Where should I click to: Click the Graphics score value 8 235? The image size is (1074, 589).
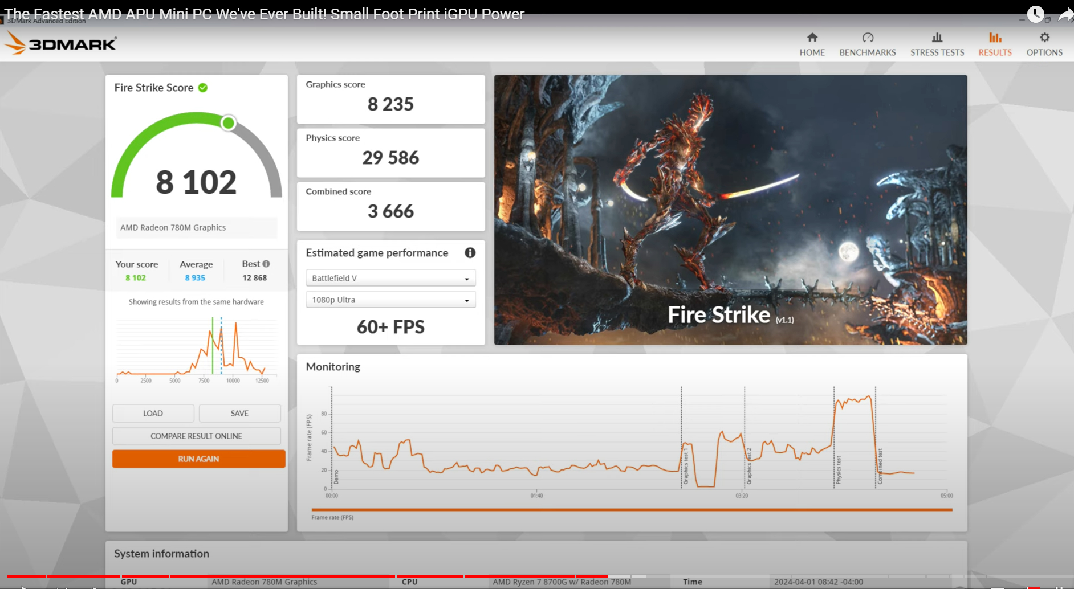390,104
